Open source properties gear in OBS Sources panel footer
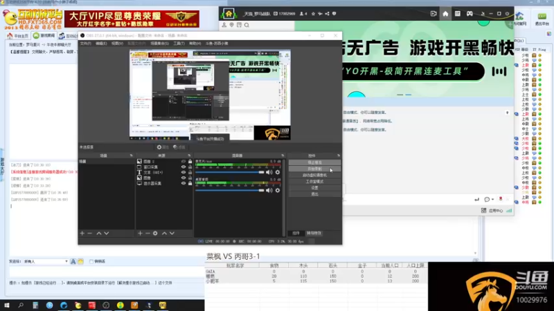 click(x=155, y=234)
